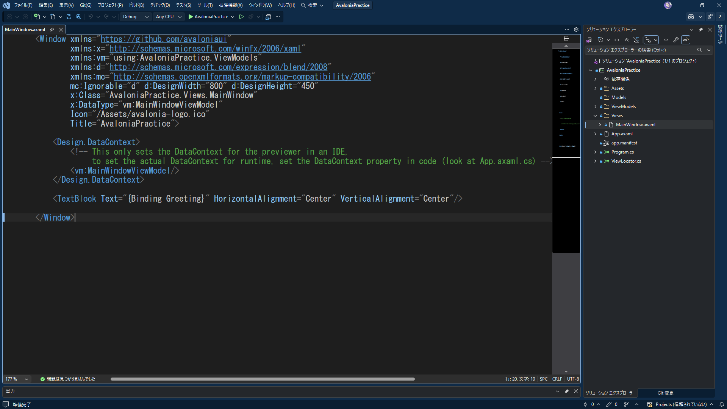Click the Collapse All double-chevron icon
This screenshot has height=409, width=727.
click(627, 40)
